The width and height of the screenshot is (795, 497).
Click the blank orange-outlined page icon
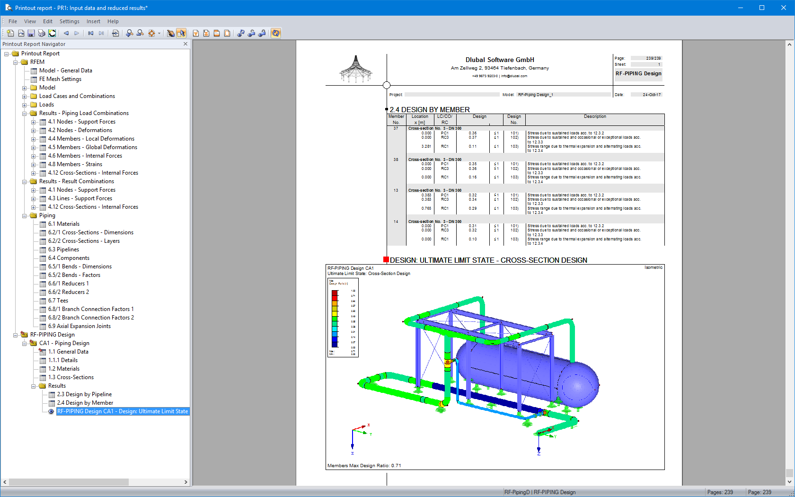pos(227,33)
